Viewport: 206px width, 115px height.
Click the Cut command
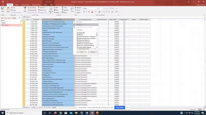click(x=13, y=8)
